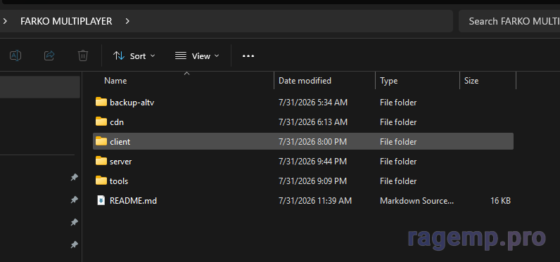Select the README.md file icon

click(x=101, y=200)
